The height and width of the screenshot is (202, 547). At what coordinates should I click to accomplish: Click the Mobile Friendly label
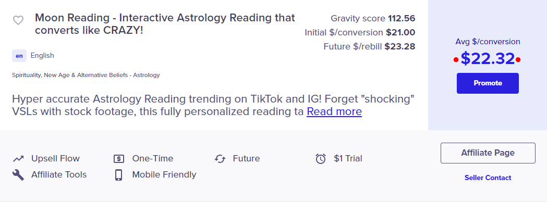[x=164, y=174]
